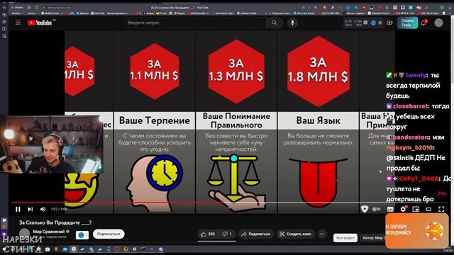Image resolution: width=454 pixels, height=255 pixels.
Task: Skip to the next video
Action: pos(30,209)
